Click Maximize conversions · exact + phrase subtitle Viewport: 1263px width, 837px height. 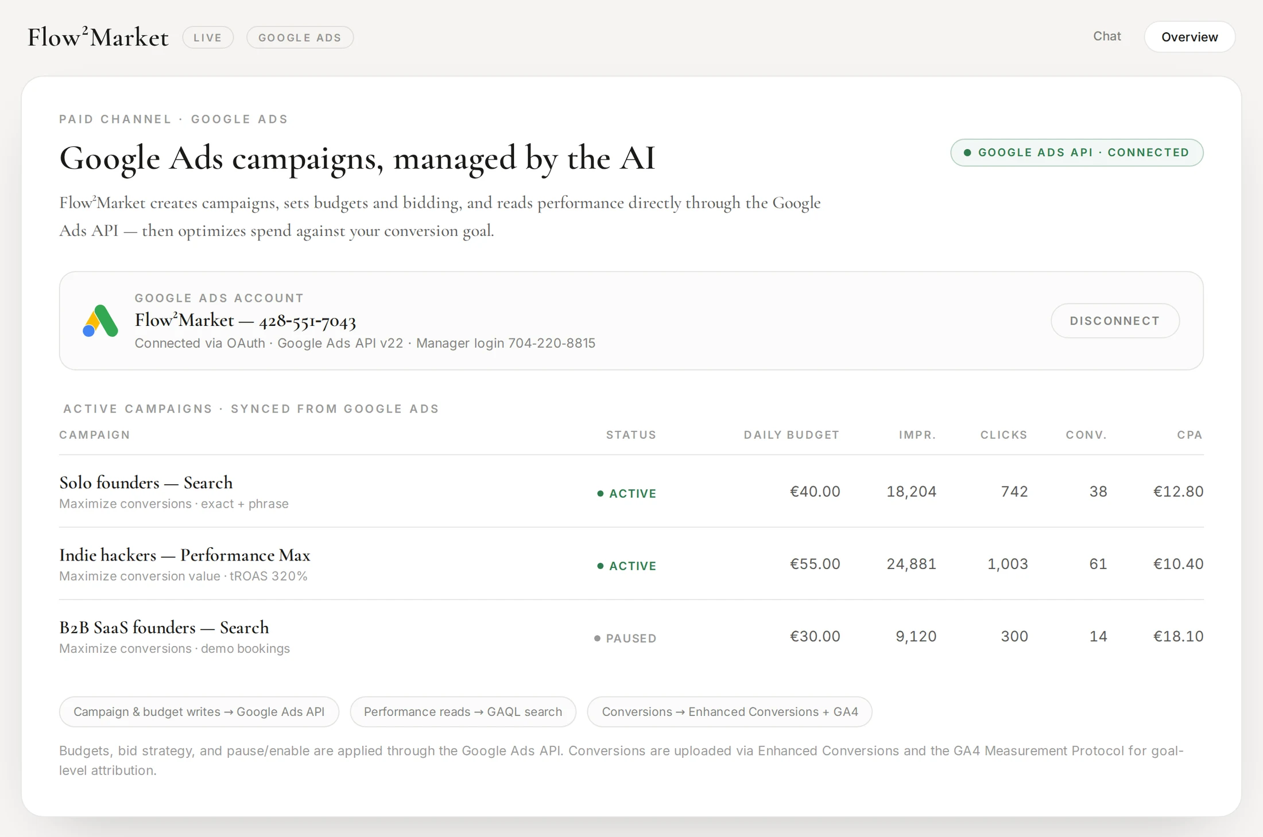pos(174,504)
